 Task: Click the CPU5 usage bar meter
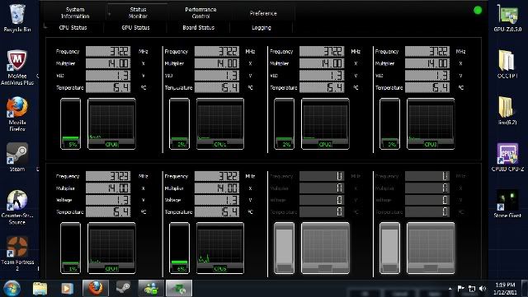point(179,248)
